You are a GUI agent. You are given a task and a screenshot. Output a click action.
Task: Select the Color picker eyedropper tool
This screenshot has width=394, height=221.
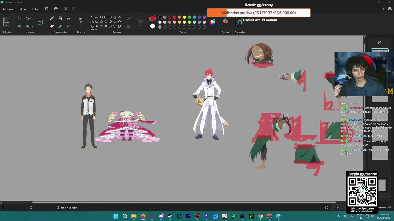click(x=60, y=26)
